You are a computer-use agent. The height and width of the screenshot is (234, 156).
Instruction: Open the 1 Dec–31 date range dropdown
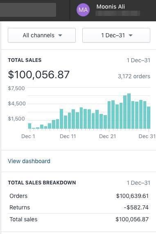pos(116,35)
